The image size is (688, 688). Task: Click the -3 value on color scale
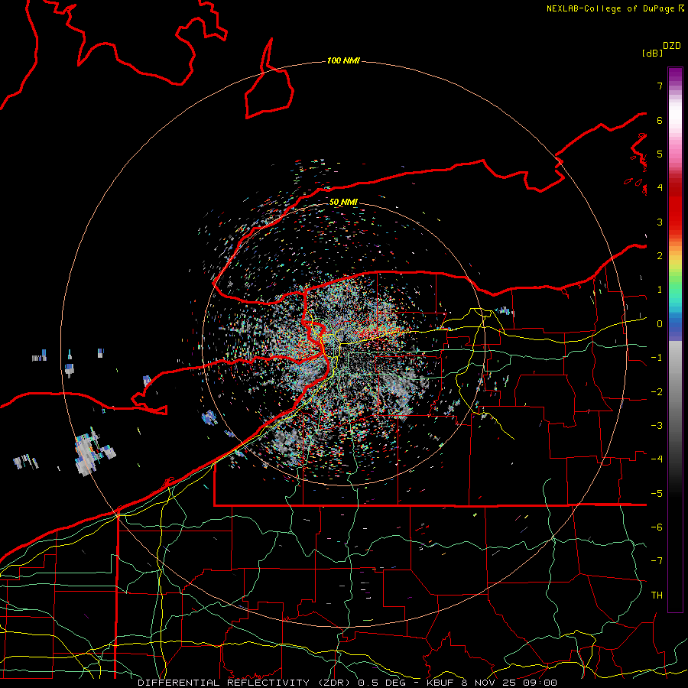coord(657,426)
